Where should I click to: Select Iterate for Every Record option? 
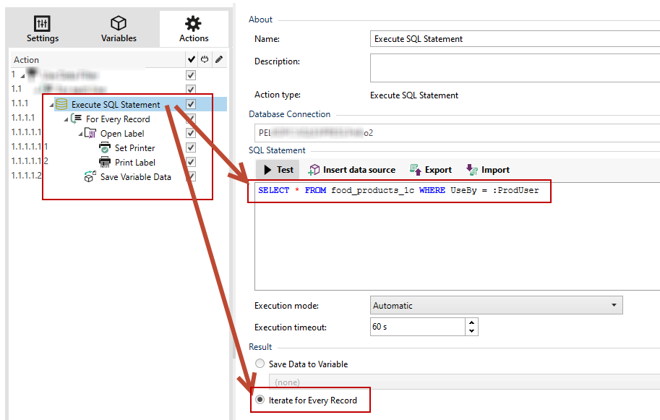click(x=260, y=400)
